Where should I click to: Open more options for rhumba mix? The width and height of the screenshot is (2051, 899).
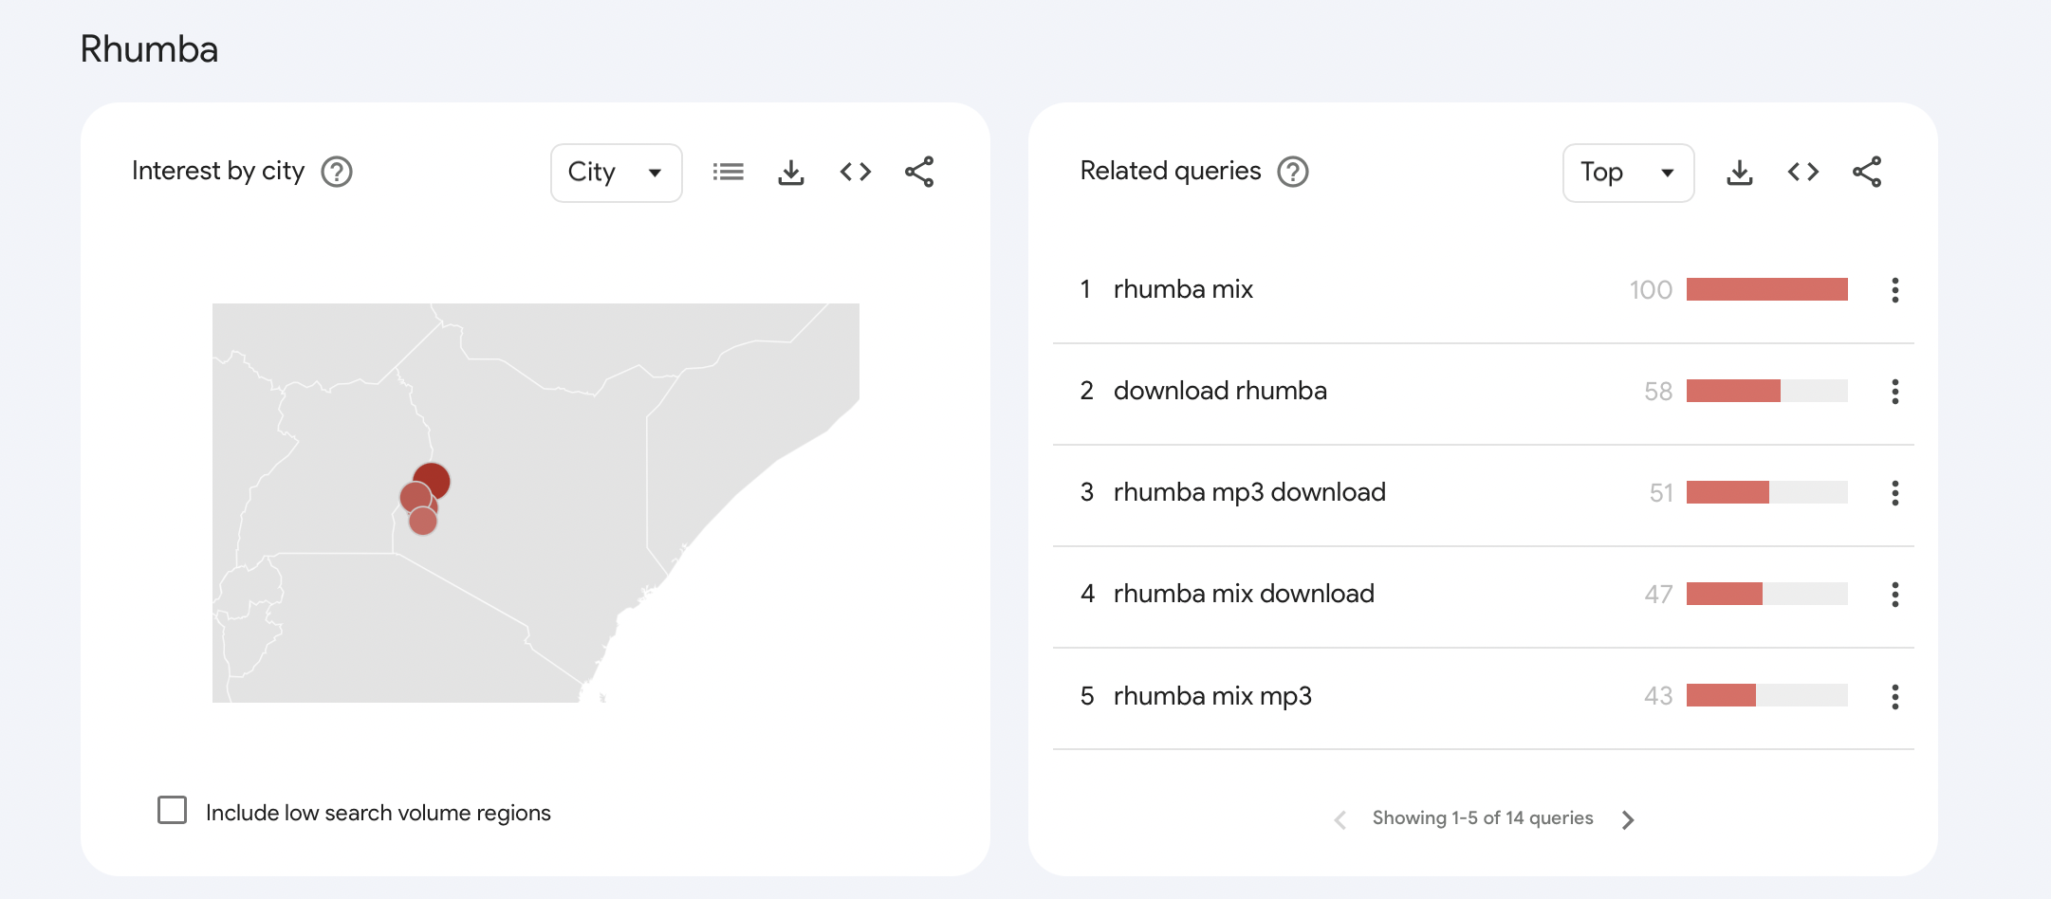click(x=1895, y=290)
